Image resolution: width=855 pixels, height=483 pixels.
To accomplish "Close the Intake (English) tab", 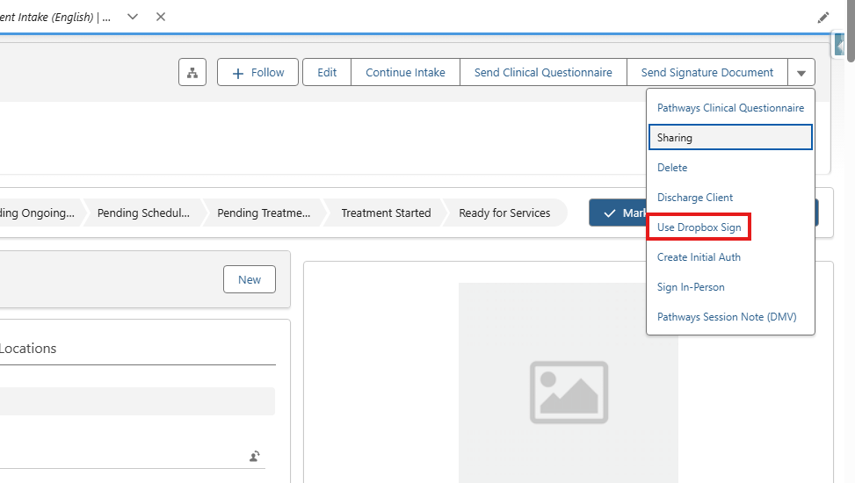I will coord(160,17).
